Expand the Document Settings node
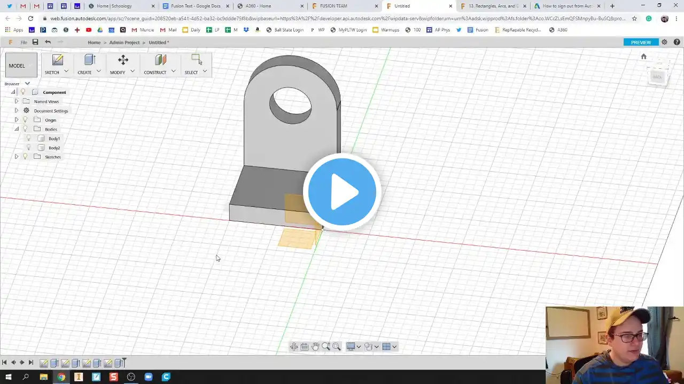Screen dimensions: 684x384 point(17,110)
